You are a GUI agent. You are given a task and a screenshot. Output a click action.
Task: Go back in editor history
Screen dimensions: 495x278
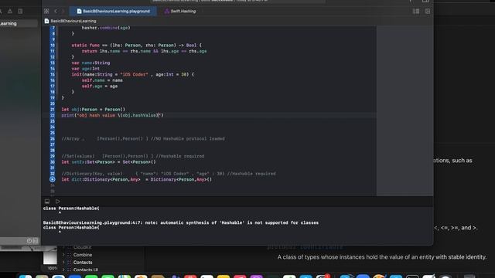[56, 11]
